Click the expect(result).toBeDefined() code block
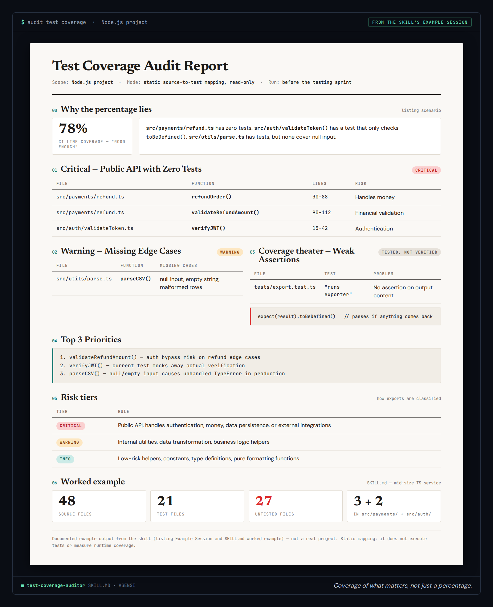Viewport: 493px width, 607px height. point(345,316)
